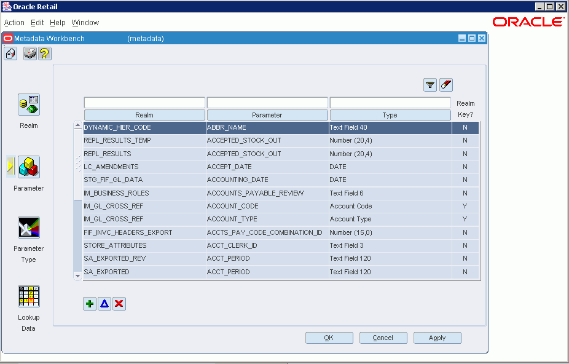
Task: Open the Realm section icon
Action: 29,105
